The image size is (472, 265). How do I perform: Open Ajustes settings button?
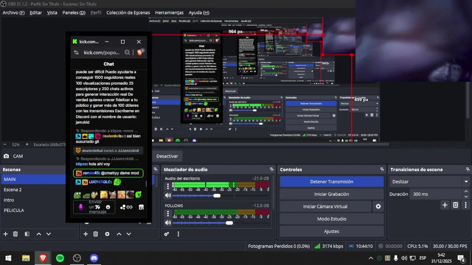point(332,232)
